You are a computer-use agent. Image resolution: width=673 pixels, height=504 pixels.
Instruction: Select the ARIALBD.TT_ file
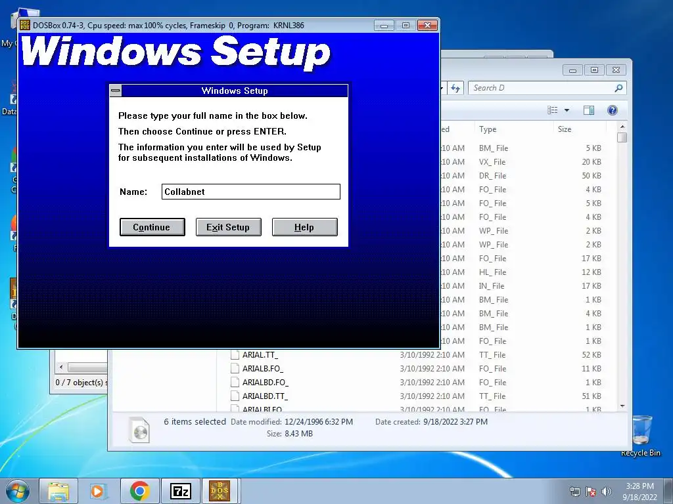point(265,396)
